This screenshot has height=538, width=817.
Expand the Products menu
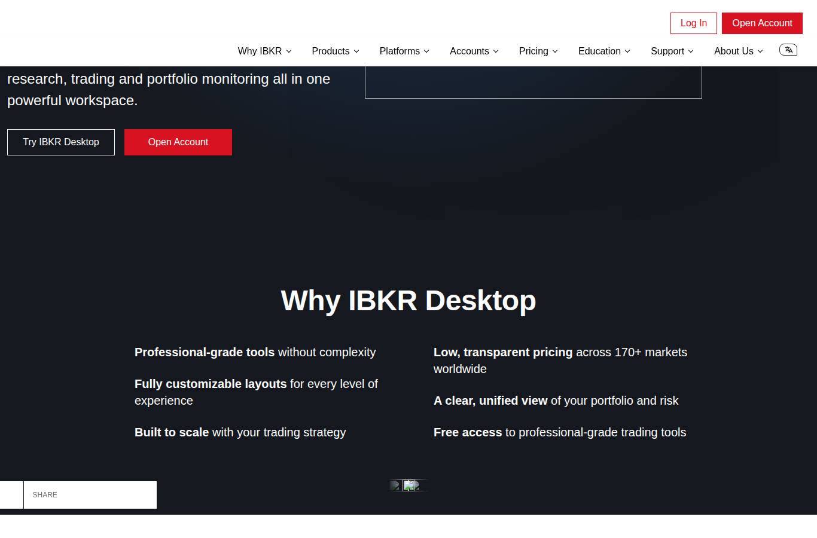coord(335,51)
